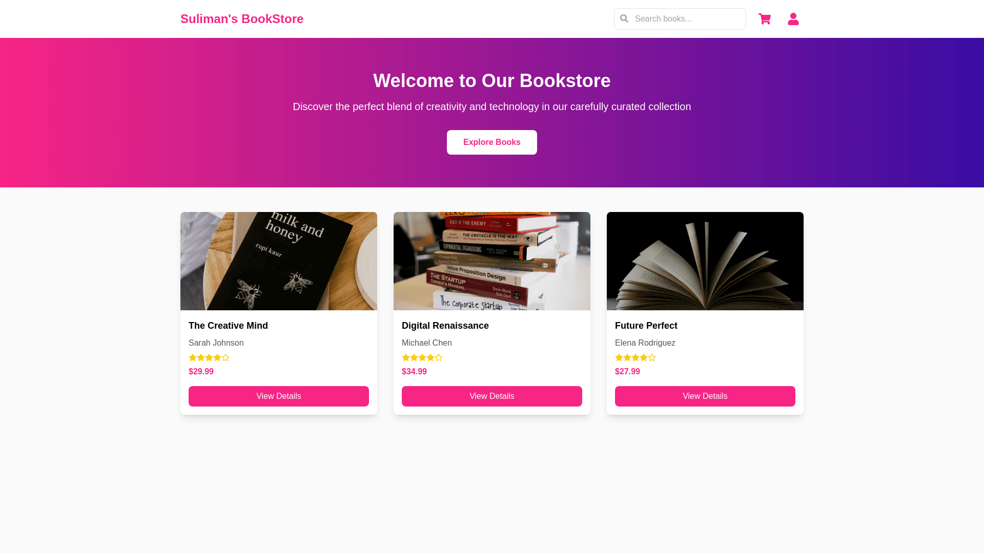Go to Suliman's BookStore home link

click(242, 19)
